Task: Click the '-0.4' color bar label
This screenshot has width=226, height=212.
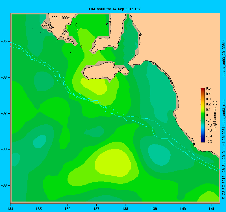Action: tap(209, 136)
